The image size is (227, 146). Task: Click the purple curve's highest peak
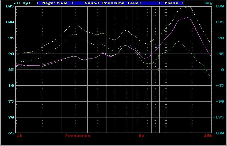188,18
